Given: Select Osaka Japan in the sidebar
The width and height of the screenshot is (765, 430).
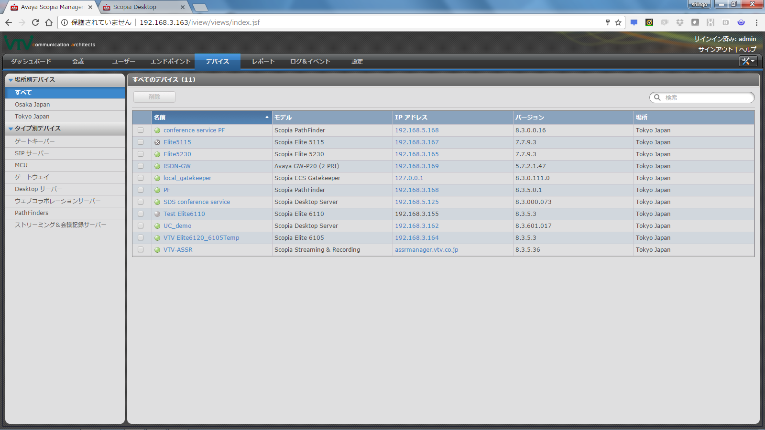Looking at the screenshot, I should [65, 105].
